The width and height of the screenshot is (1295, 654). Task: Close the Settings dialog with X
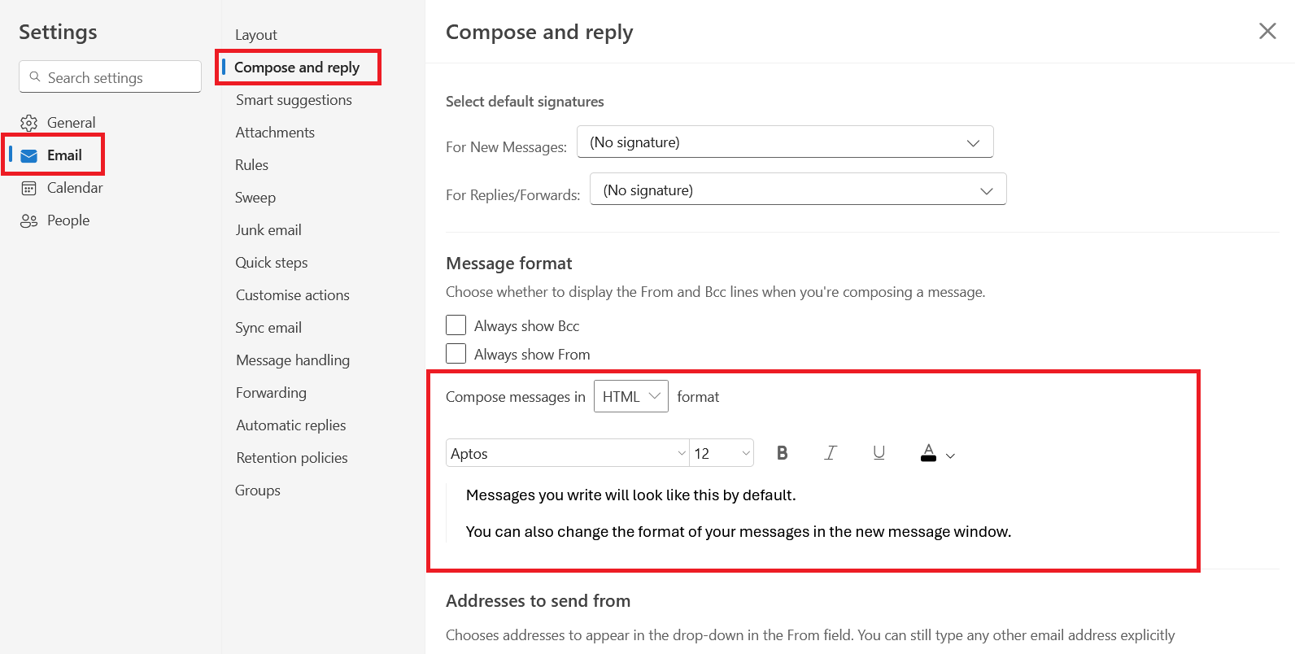(x=1267, y=31)
